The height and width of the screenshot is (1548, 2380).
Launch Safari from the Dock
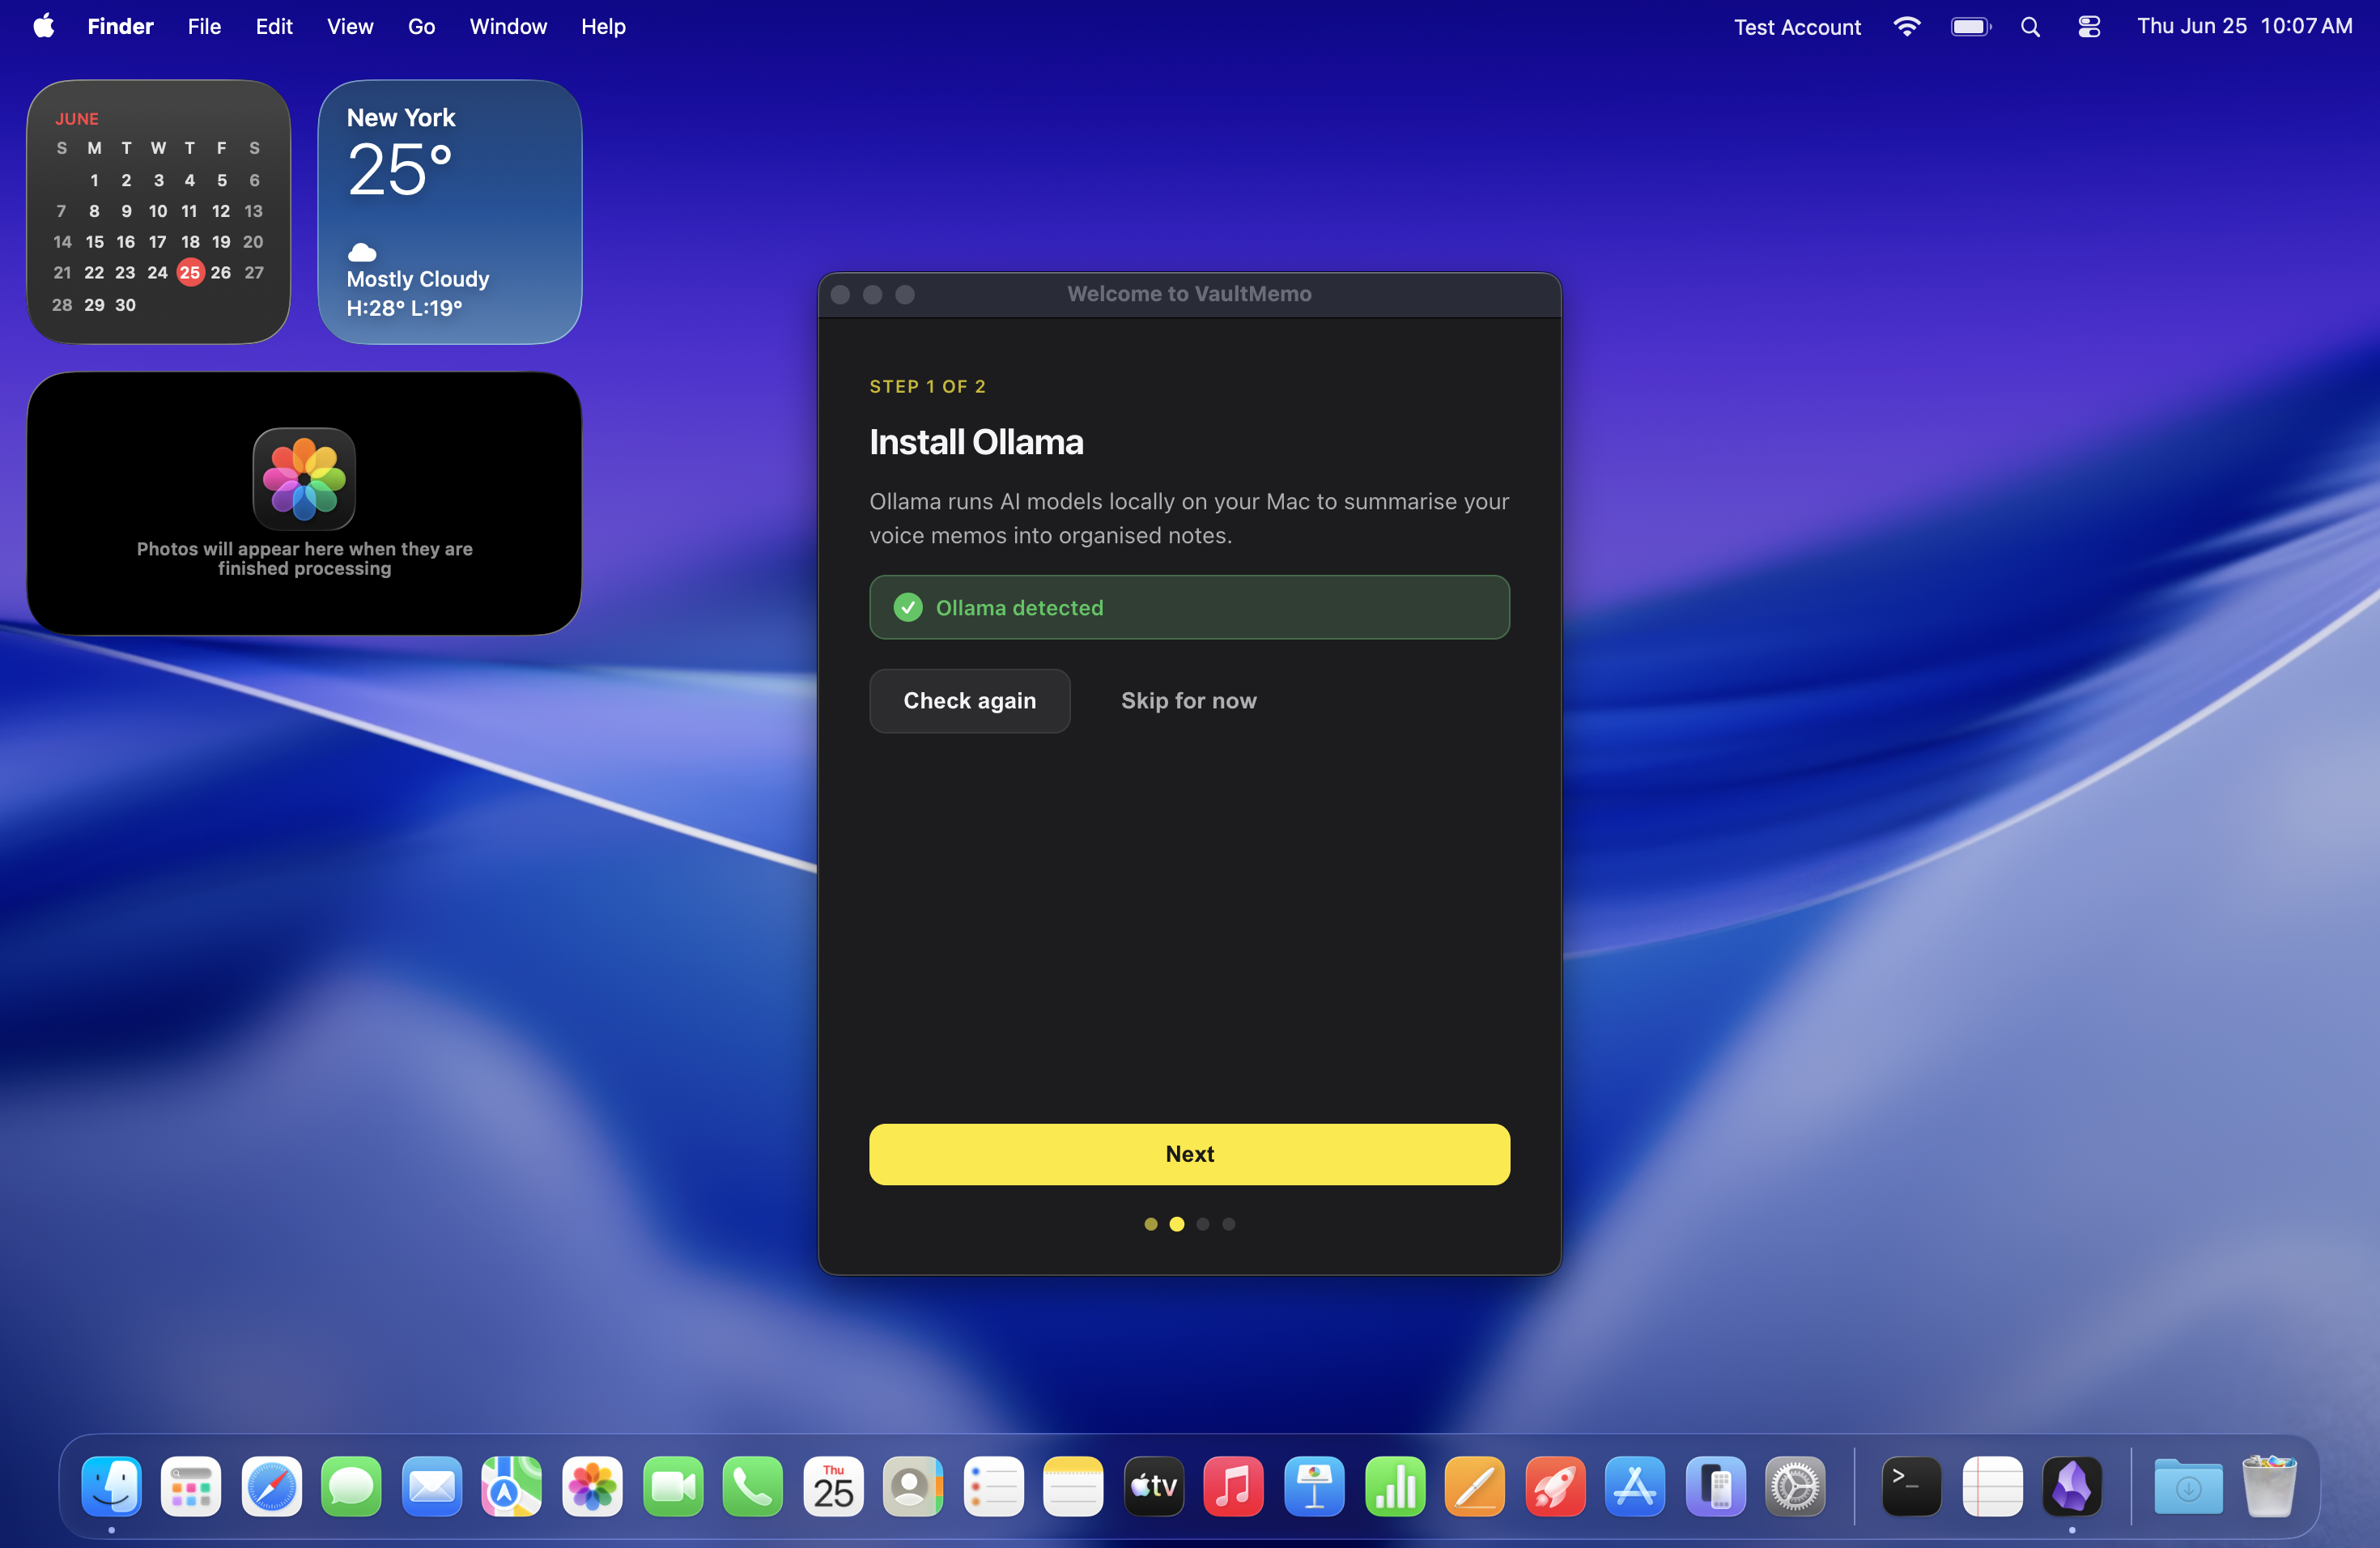[271, 1486]
